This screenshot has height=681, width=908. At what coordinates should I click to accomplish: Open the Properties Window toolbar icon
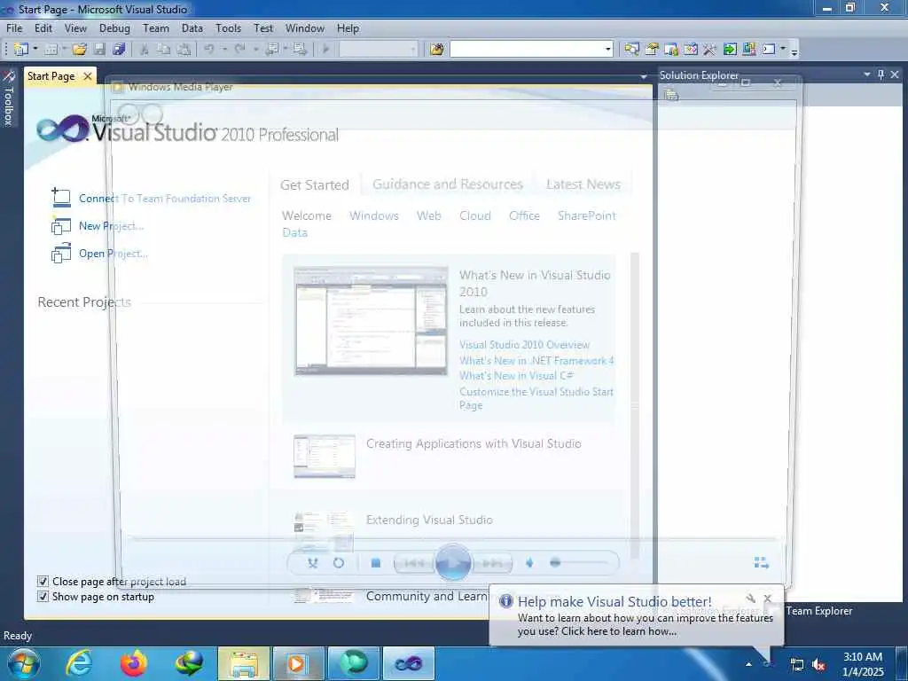[x=652, y=50]
